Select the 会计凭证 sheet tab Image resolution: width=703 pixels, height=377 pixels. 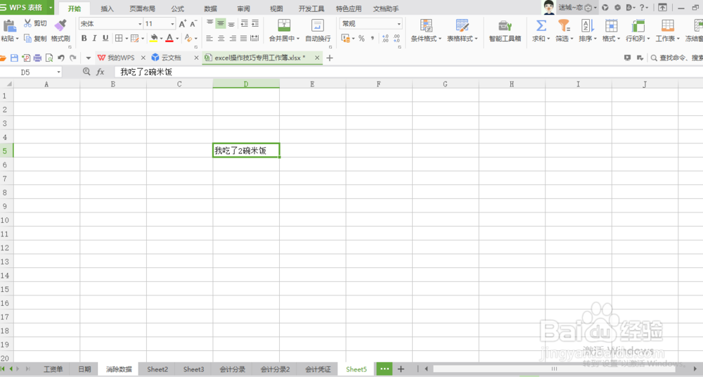pos(318,369)
